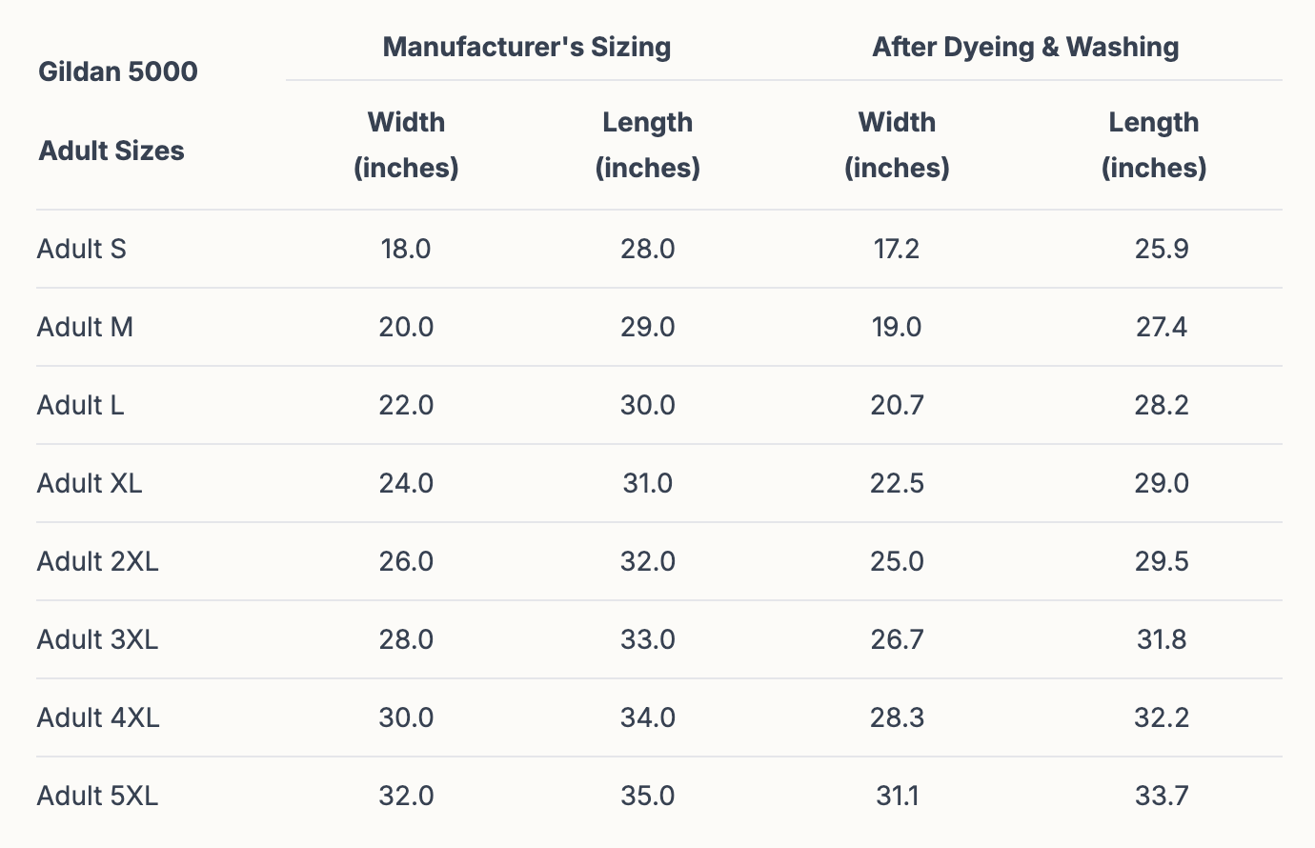1315x848 pixels.
Task: Click the "Adult M" row label
Action: [86, 328]
